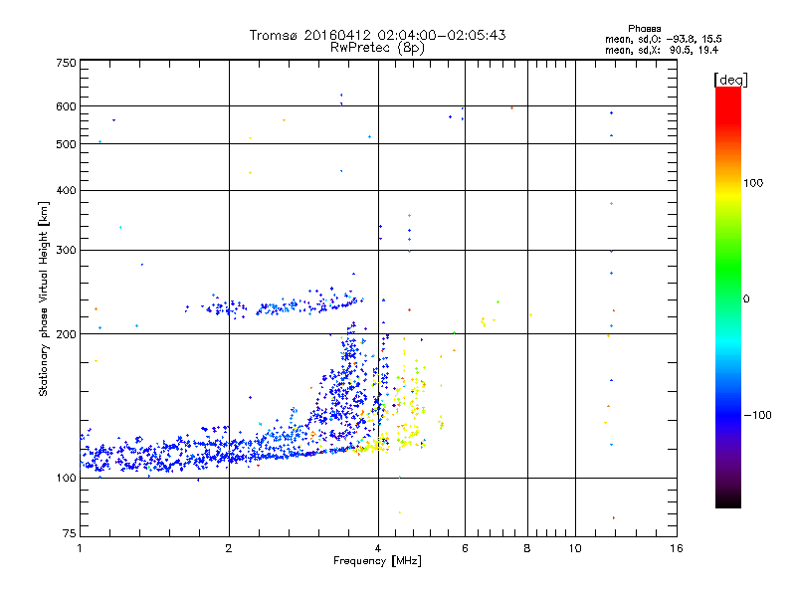Click the 'Stationary phase Virtual Height [km]' axis label
The image size is (796, 597).
44,299
